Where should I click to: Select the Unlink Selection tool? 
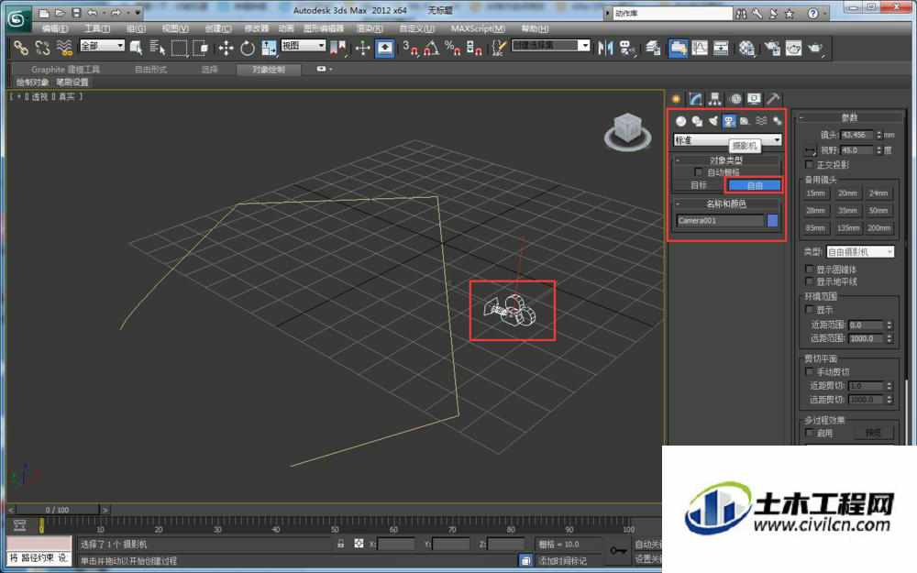click(x=42, y=48)
